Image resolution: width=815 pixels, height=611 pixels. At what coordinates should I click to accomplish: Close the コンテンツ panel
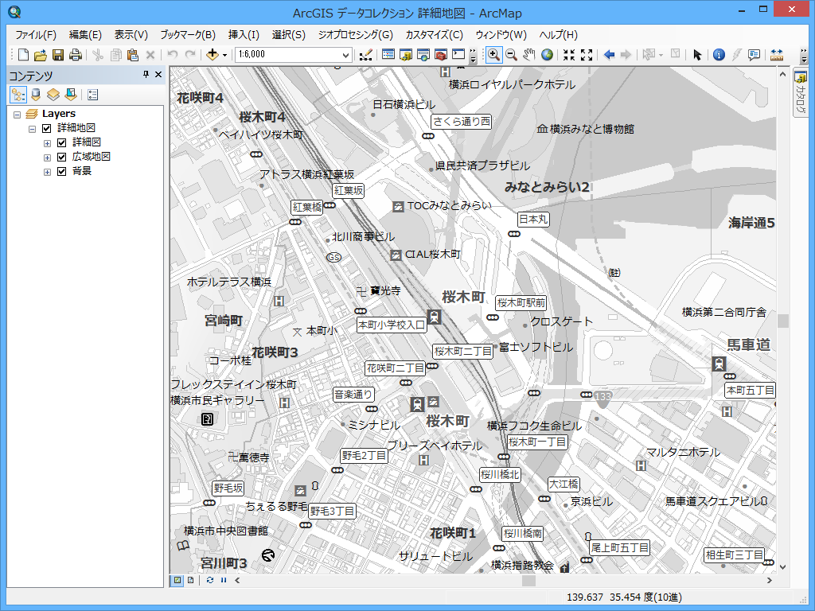pyautogui.click(x=158, y=75)
